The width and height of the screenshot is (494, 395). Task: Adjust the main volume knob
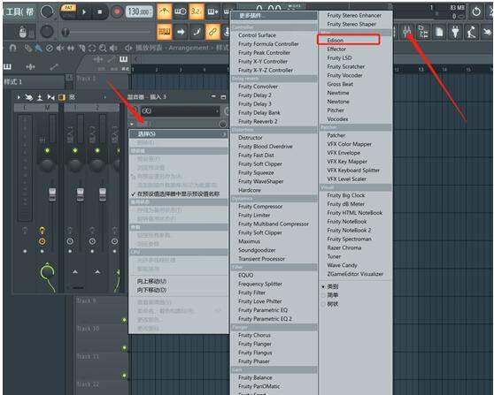click(x=47, y=12)
